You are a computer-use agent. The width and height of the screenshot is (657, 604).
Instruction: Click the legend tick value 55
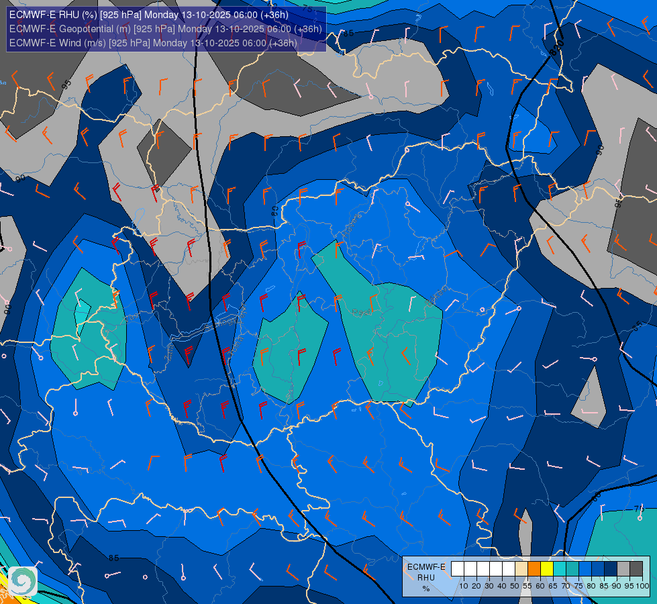tap(527, 586)
